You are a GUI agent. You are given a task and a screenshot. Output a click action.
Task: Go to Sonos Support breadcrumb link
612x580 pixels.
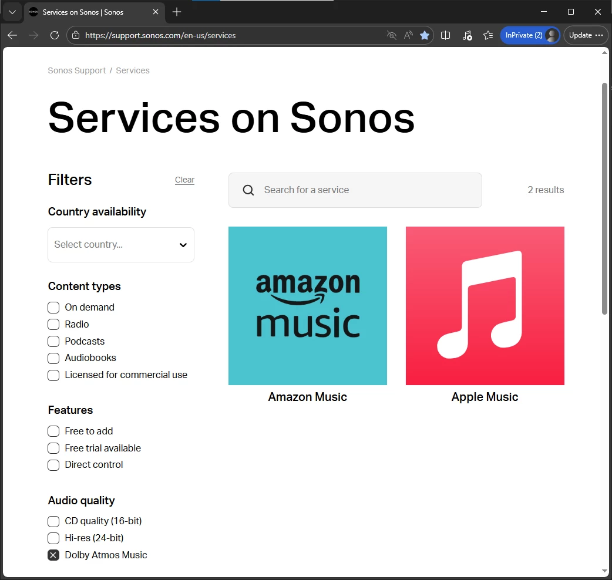[x=77, y=70]
